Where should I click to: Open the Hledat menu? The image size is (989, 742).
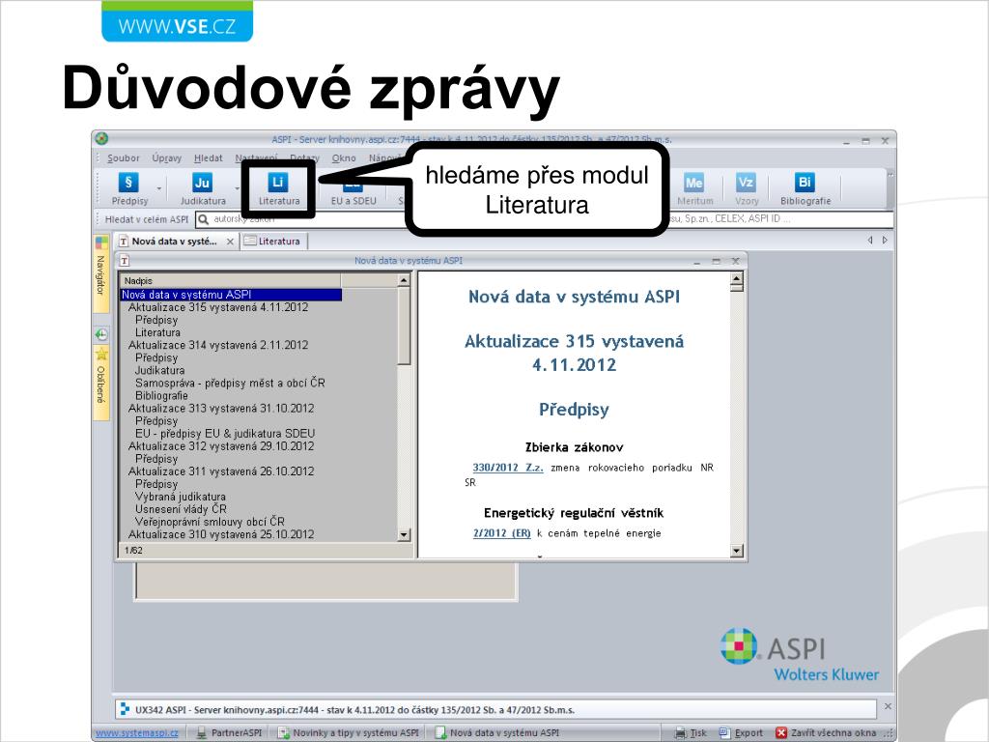point(209,157)
